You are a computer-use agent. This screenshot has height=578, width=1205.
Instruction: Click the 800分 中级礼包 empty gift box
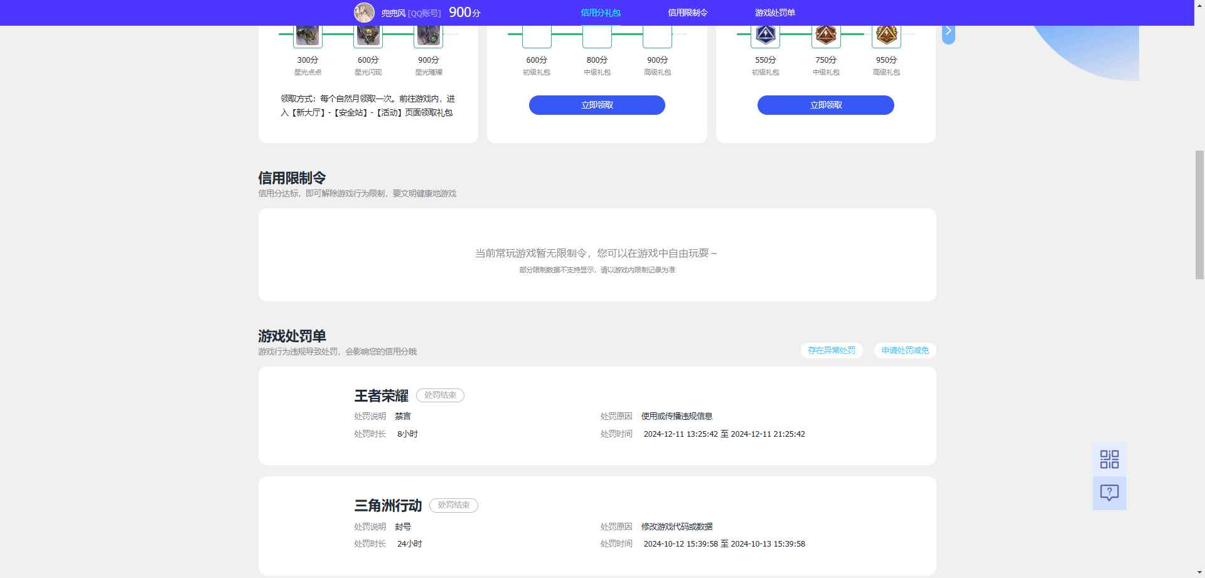[x=597, y=36]
